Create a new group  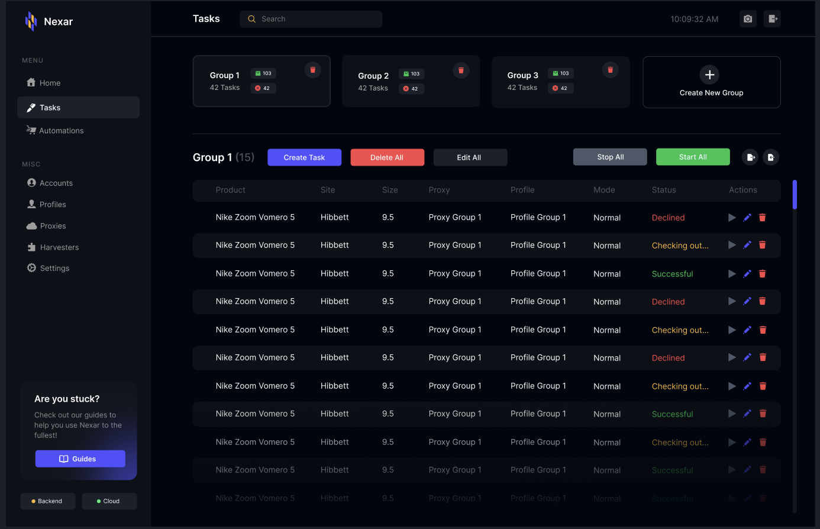(711, 82)
